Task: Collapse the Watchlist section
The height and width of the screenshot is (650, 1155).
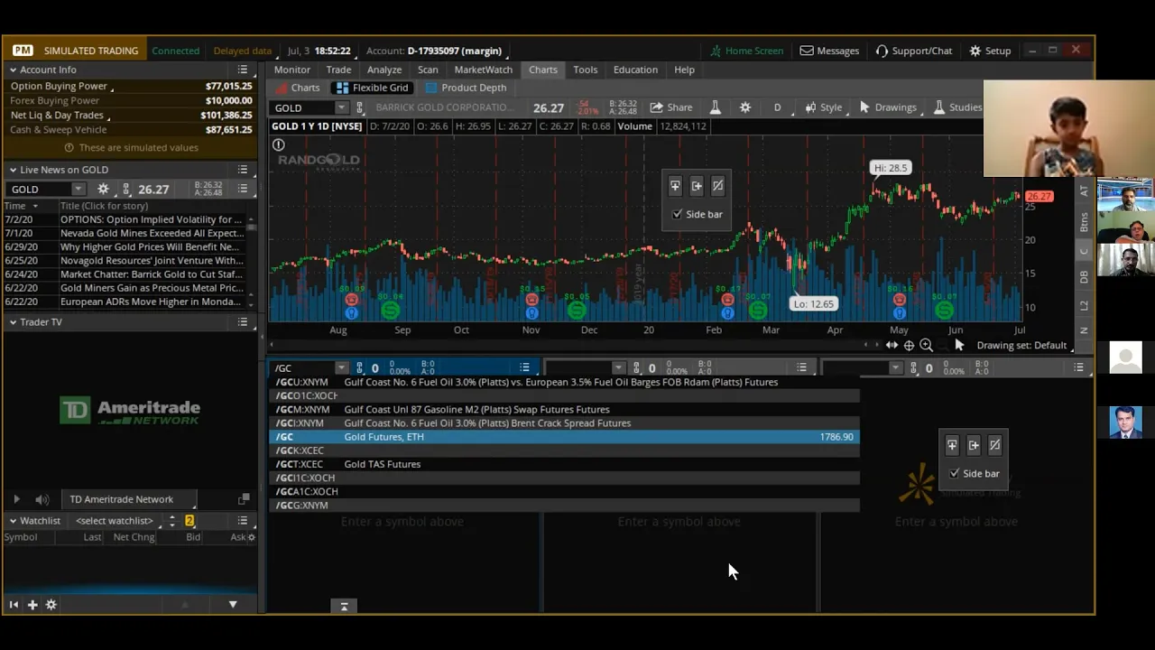Action: click(x=14, y=521)
